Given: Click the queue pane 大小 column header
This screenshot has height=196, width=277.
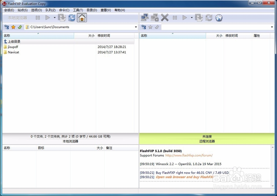Looking at the screenshot, I should coord(88,148).
